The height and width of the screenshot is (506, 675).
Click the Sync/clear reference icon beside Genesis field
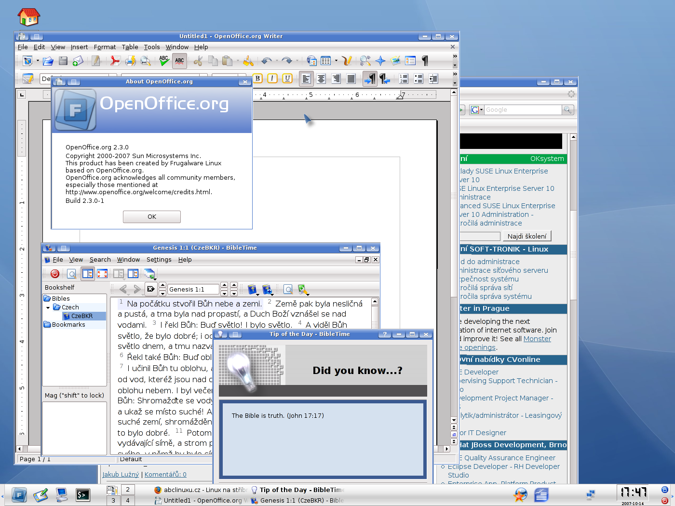pos(151,289)
